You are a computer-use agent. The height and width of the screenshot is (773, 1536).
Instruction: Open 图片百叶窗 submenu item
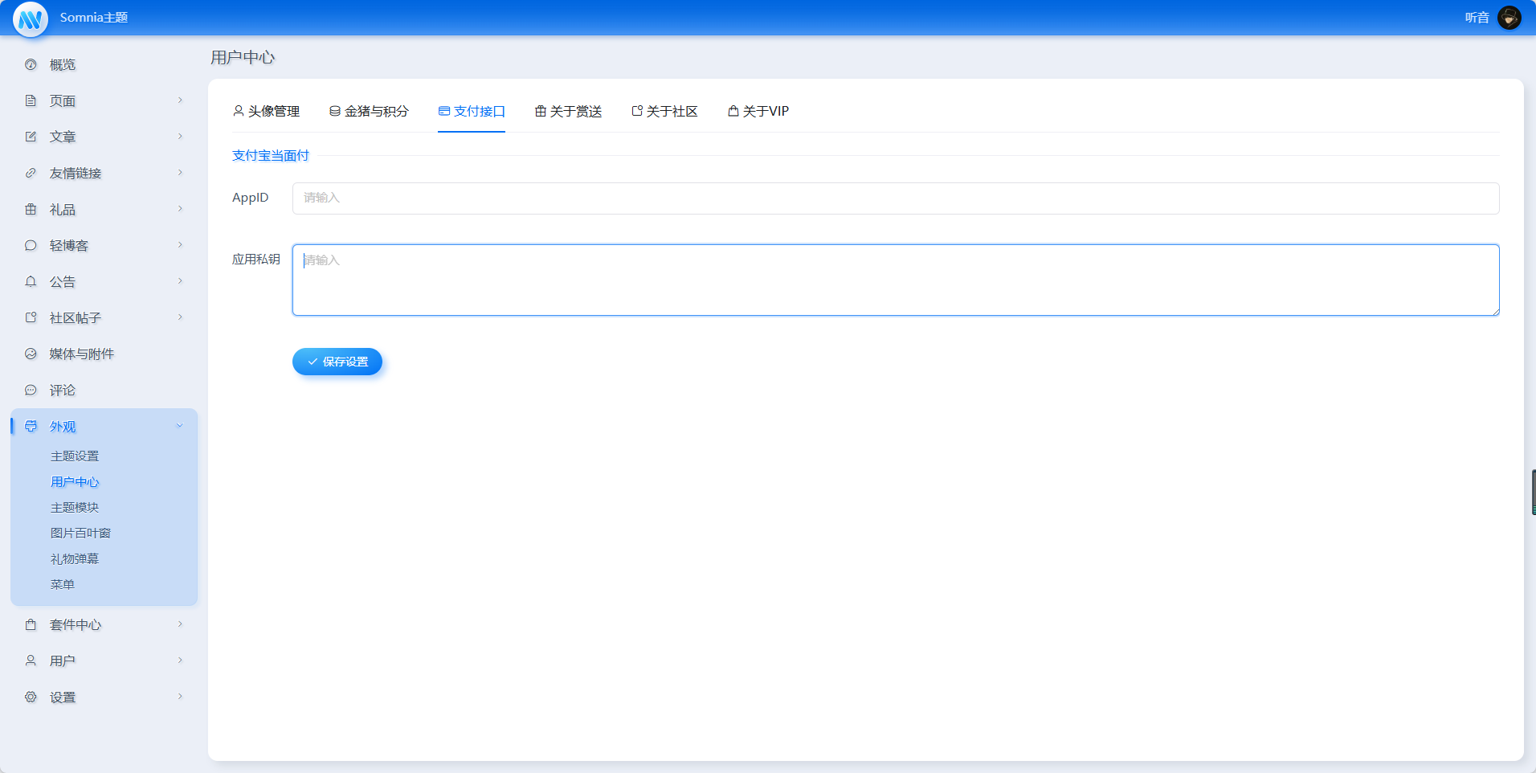click(x=80, y=534)
